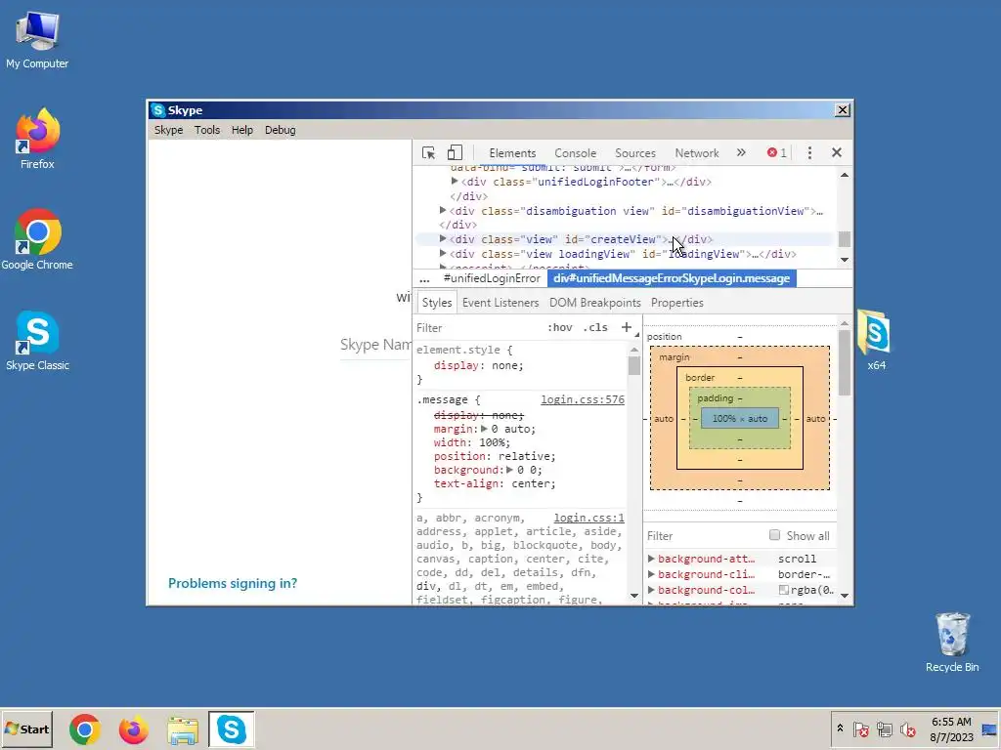
Task: Expand the margin shorthand property
Action: (485, 430)
